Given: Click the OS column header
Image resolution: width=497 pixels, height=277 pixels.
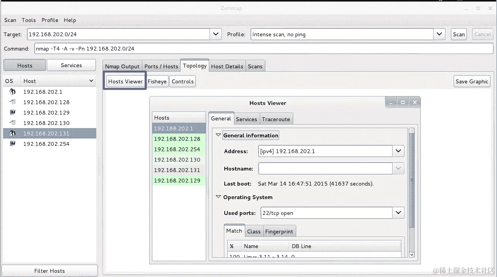Looking at the screenshot, I should (x=12, y=81).
